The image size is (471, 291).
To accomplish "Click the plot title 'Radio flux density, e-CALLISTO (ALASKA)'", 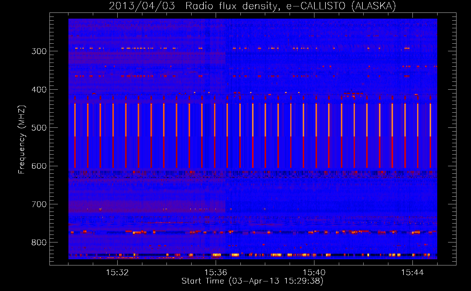I will click(291, 6).
